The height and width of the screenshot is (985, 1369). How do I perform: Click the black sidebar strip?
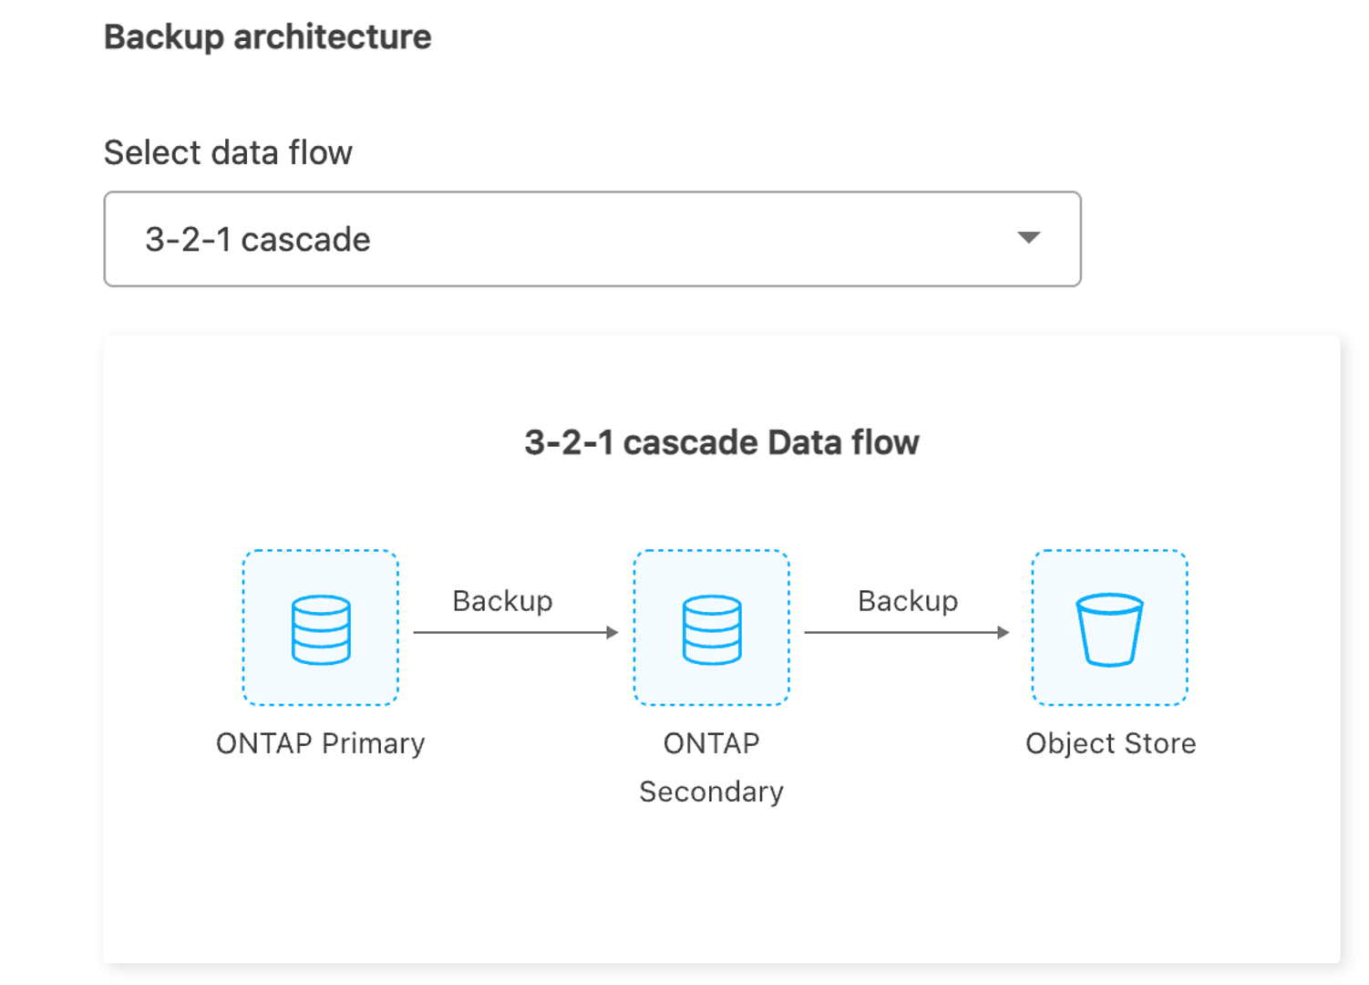(x=36, y=493)
